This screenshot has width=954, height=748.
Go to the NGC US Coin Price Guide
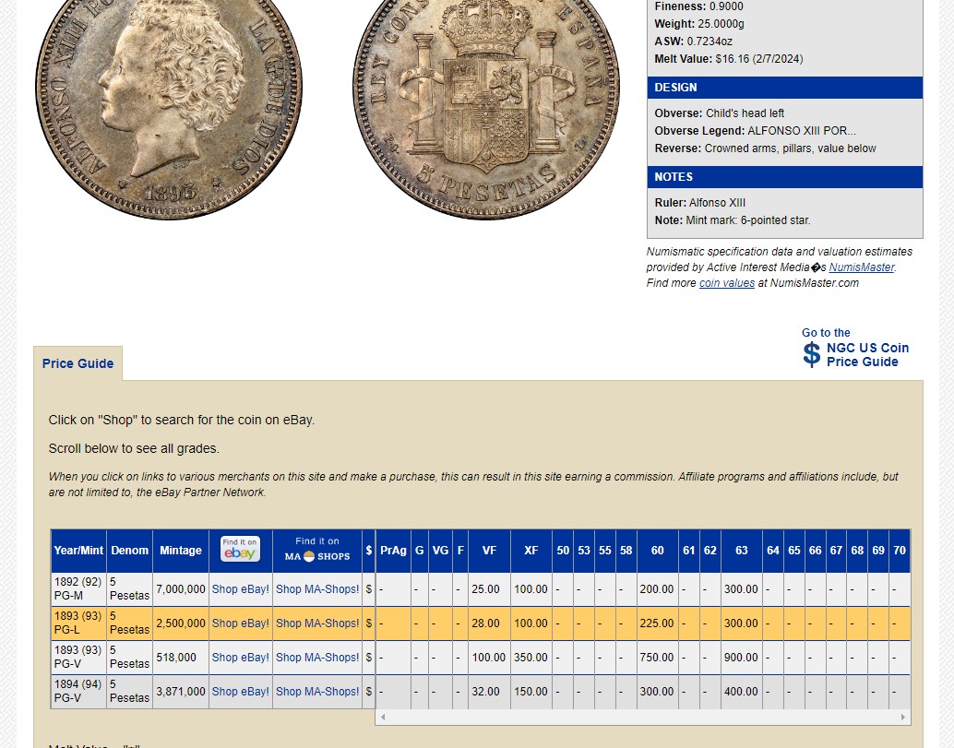point(866,355)
